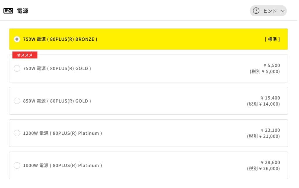
Task: Click the 電源 section heading
Action: 22,11
